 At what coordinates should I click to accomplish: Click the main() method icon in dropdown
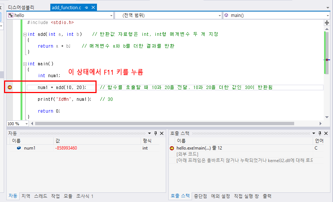[226, 15]
